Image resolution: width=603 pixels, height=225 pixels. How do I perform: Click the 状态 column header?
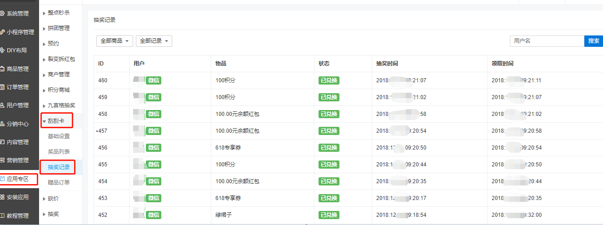(x=324, y=64)
